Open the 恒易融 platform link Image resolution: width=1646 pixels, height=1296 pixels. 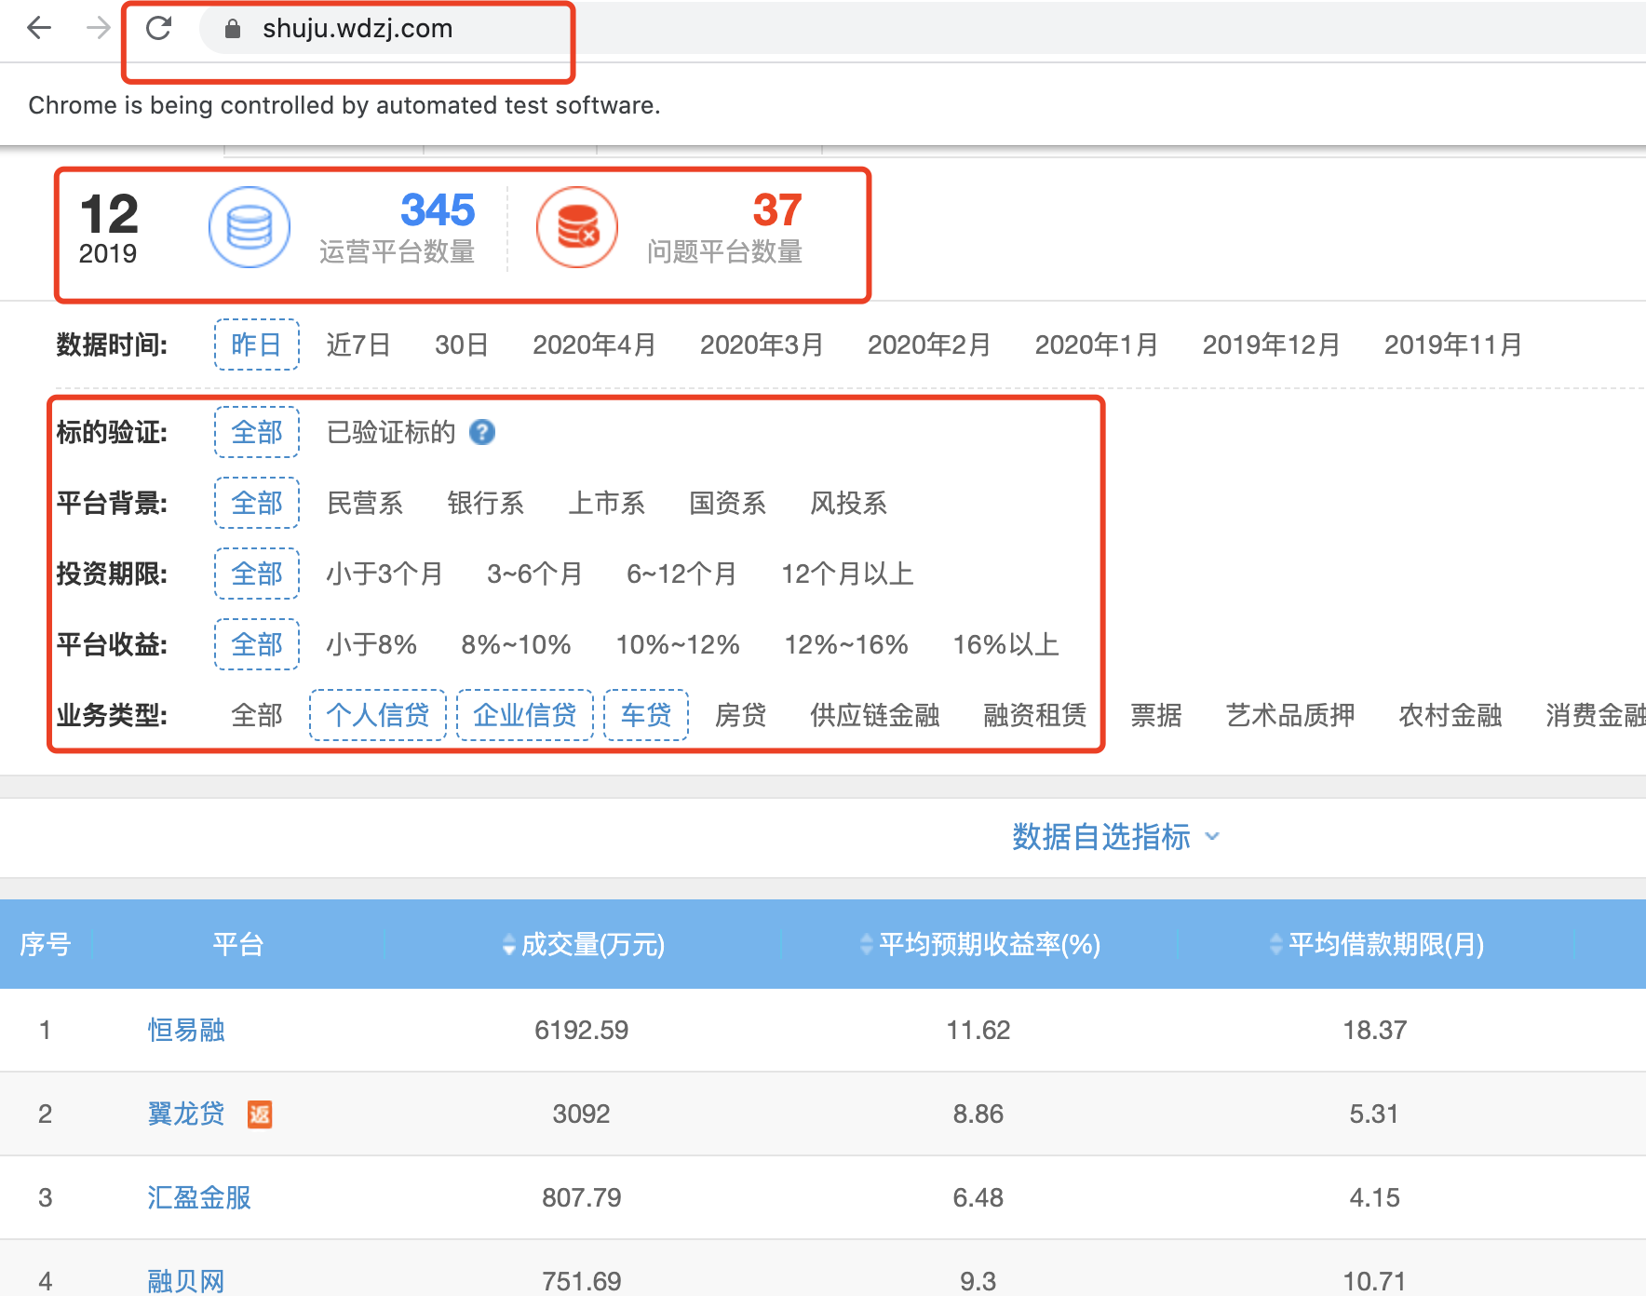[186, 1030]
